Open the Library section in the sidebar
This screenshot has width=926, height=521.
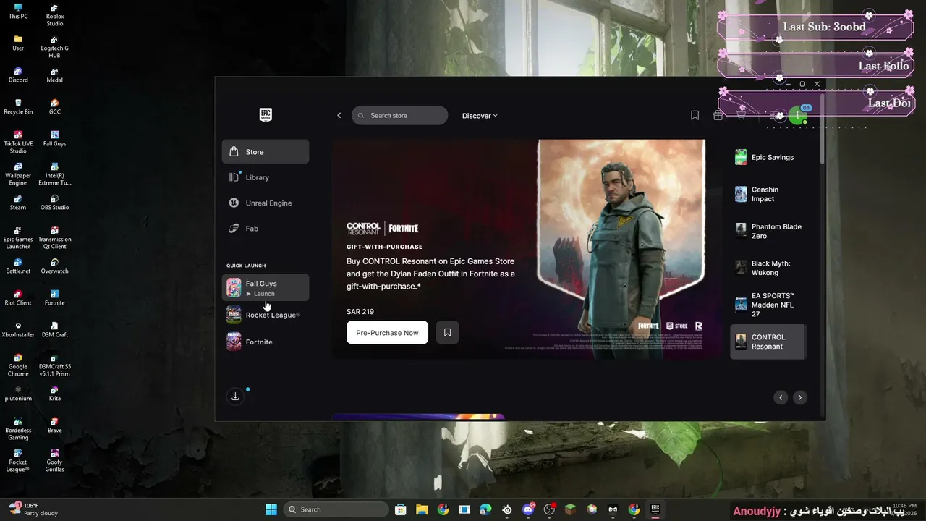click(x=266, y=177)
